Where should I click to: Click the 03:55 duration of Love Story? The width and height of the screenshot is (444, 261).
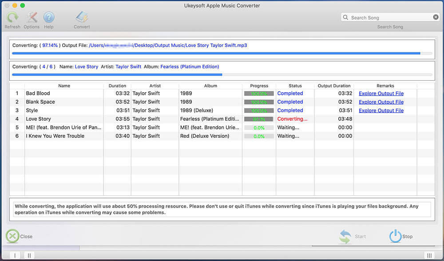123,119
